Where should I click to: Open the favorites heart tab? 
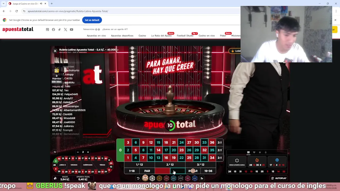click(254, 152)
